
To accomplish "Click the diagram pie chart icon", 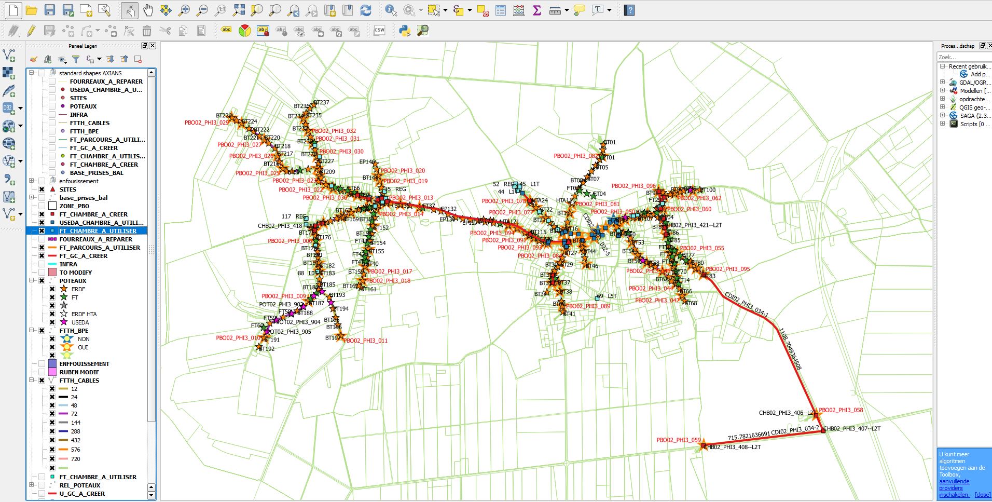I will [x=244, y=31].
